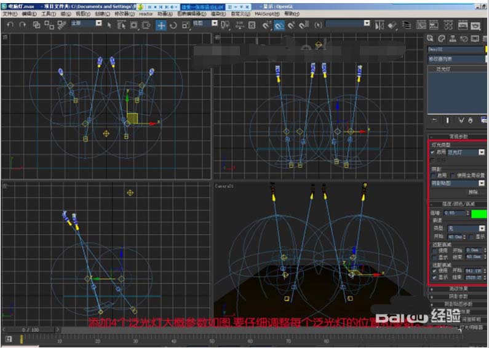The height and width of the screenshot is (348, 489).
Task: Click the Quick Render teapot icon
Action: [x=475, y=26]
